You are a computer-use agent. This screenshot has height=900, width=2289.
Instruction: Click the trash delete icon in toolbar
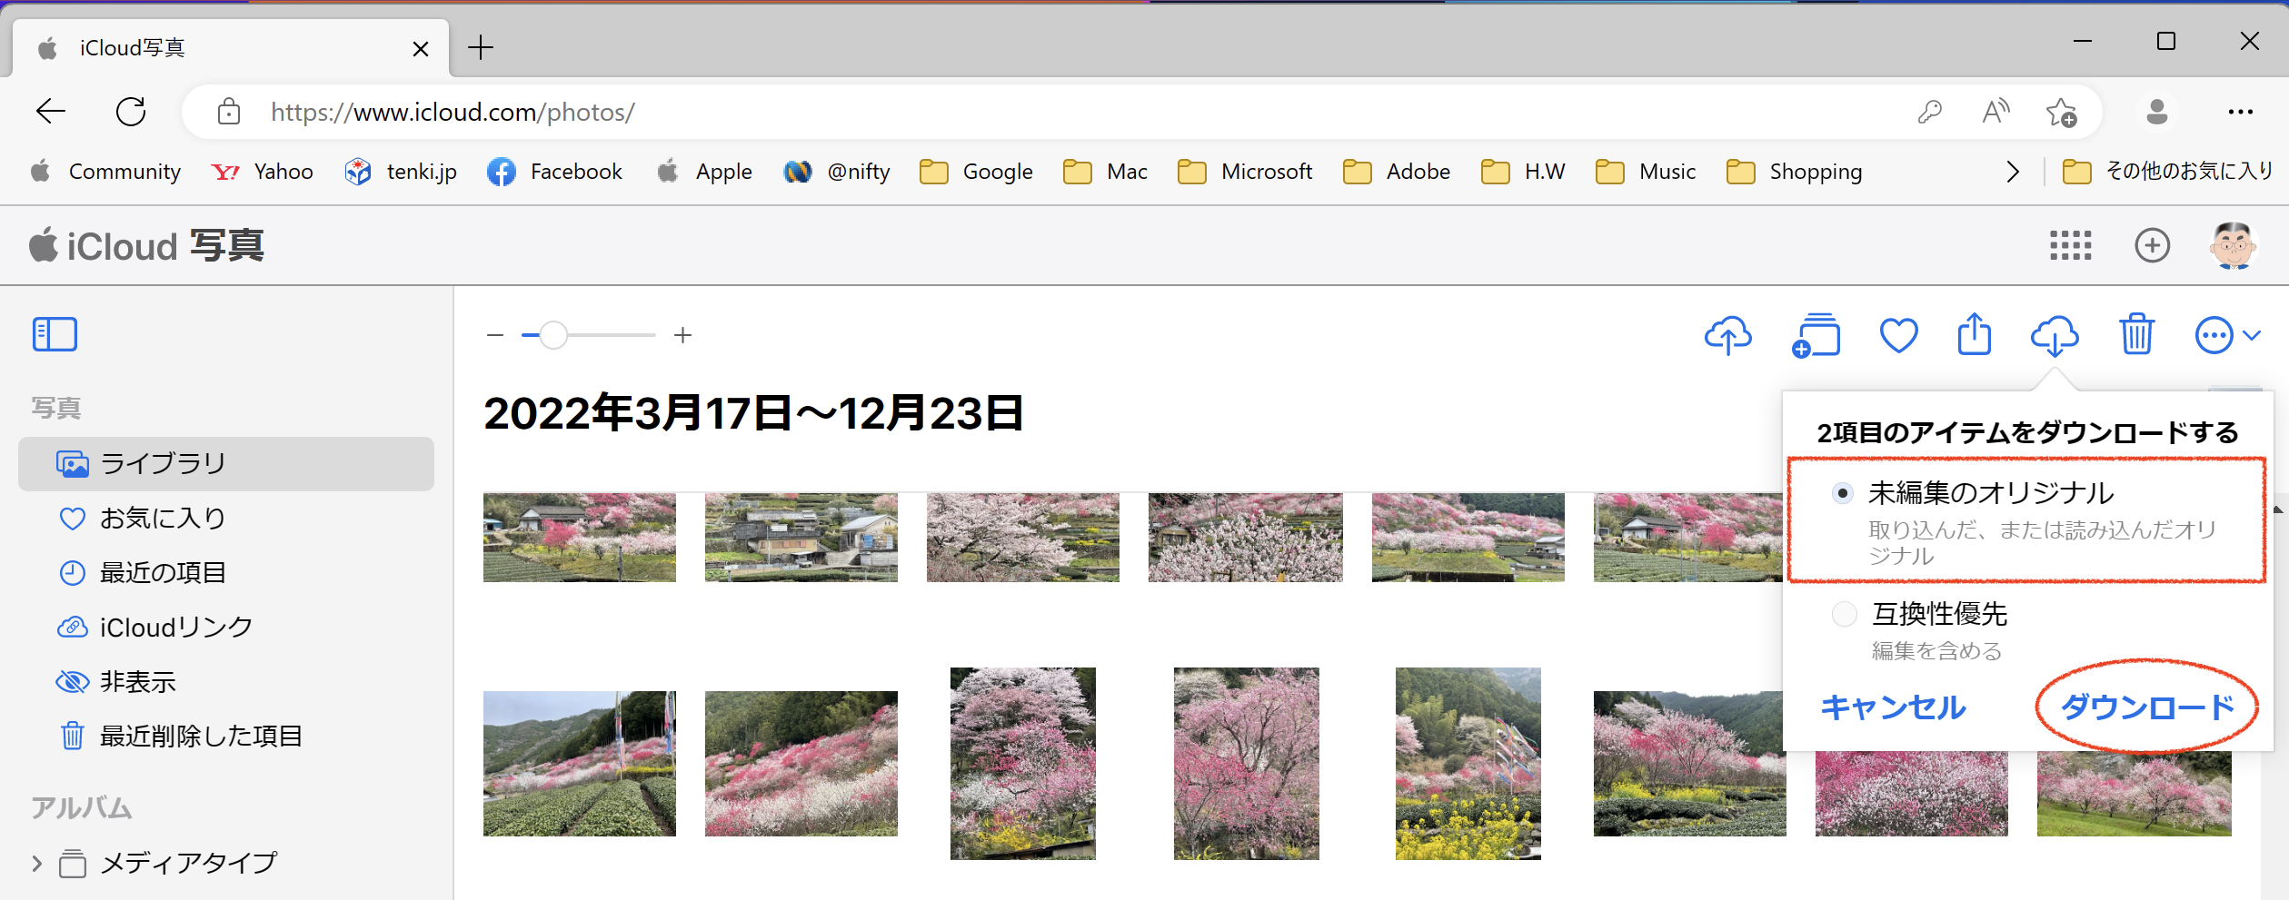(2136, 335)
